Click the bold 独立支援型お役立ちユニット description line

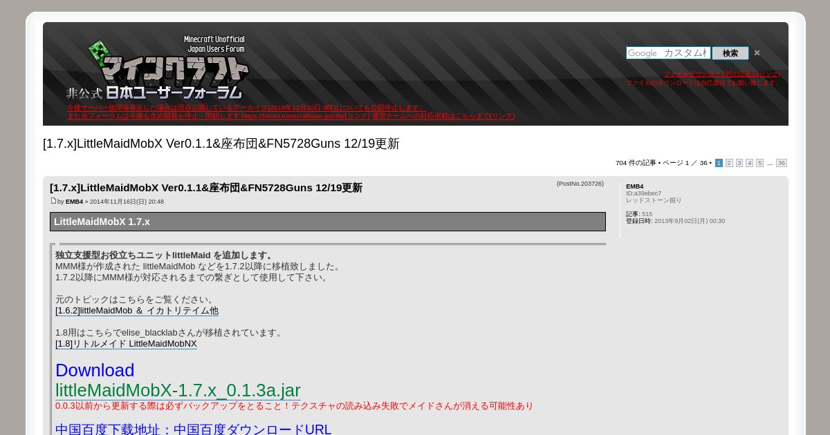(165, 255)
